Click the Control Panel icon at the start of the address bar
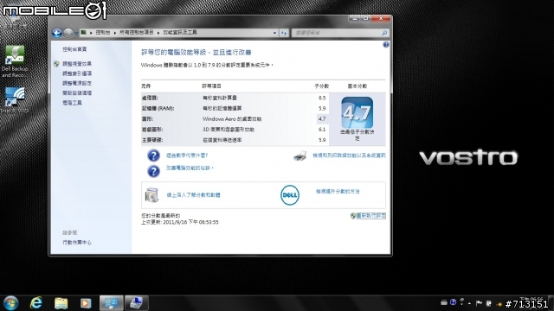The width and height of the screenshot is (554, 311). point(84,33)
